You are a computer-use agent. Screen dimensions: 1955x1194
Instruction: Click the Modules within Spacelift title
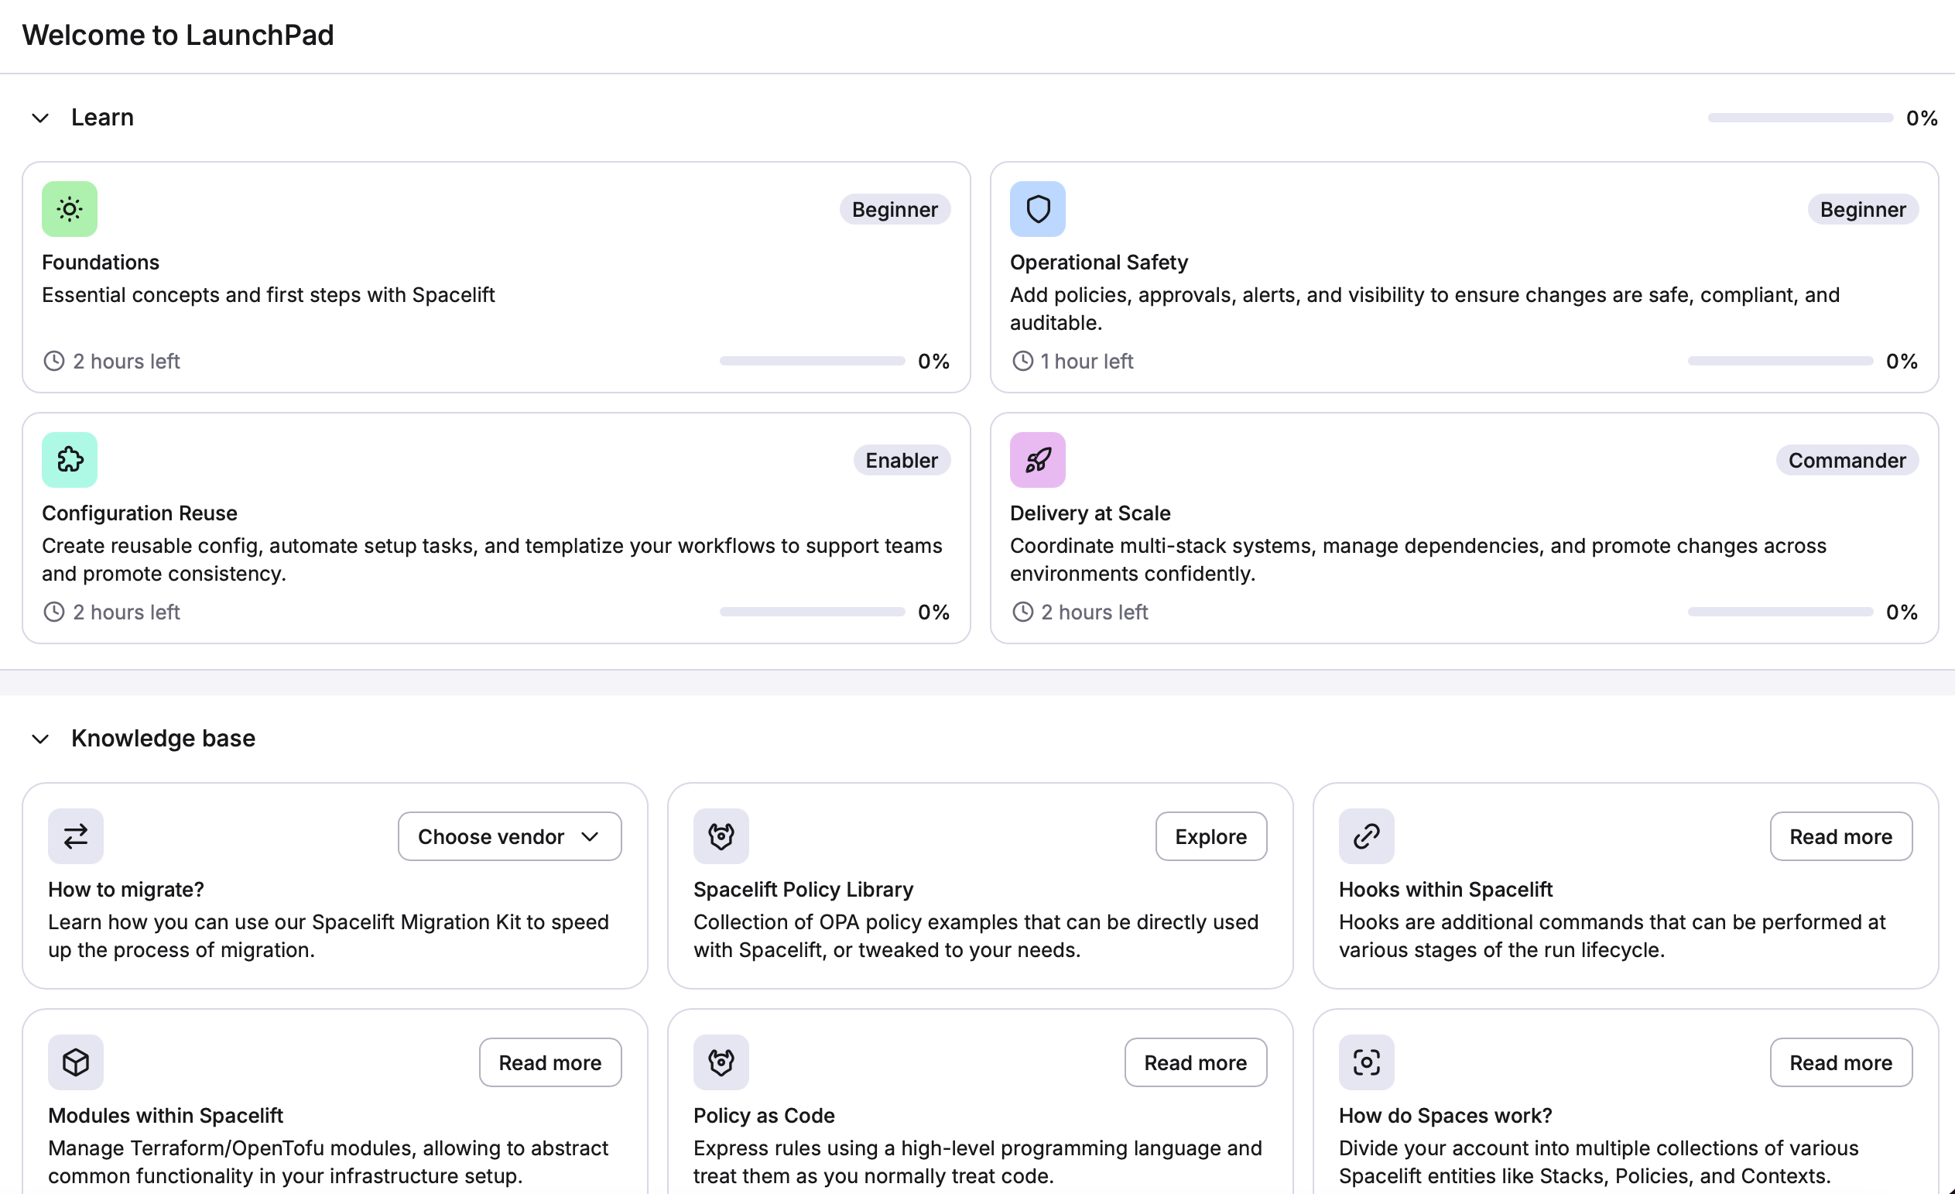click(x=165, y=1115)
